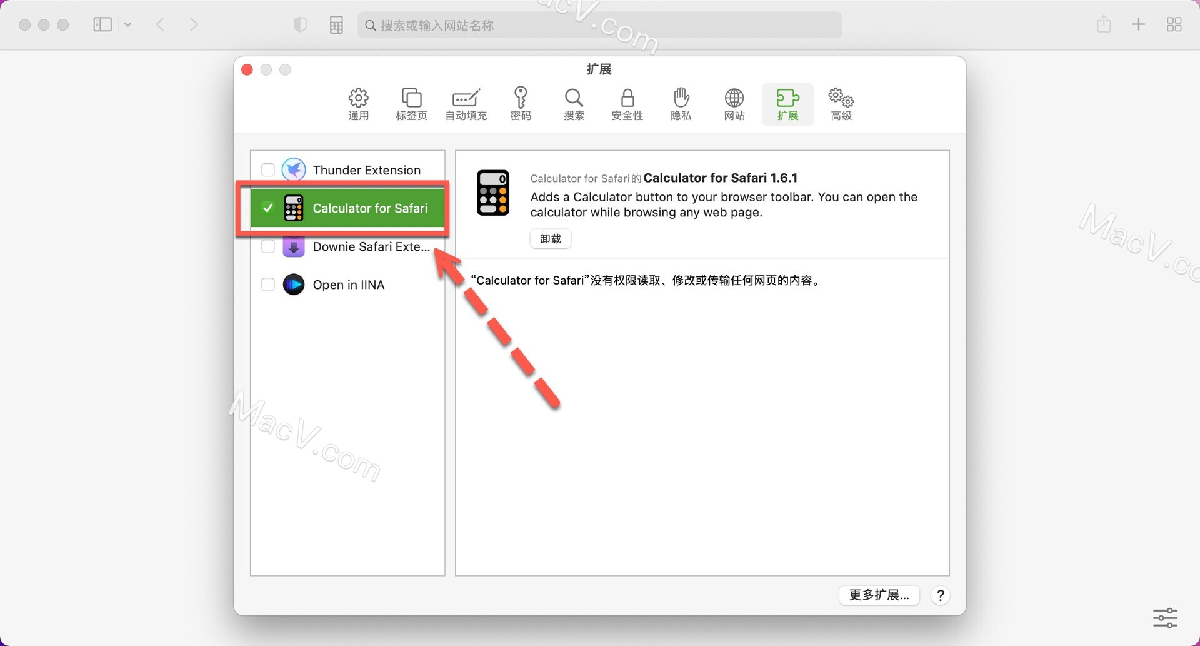Open the sidebar dropdown chevron
Image resolution: width=1200 pixels, height=646 pixels.
pos(128,24)
